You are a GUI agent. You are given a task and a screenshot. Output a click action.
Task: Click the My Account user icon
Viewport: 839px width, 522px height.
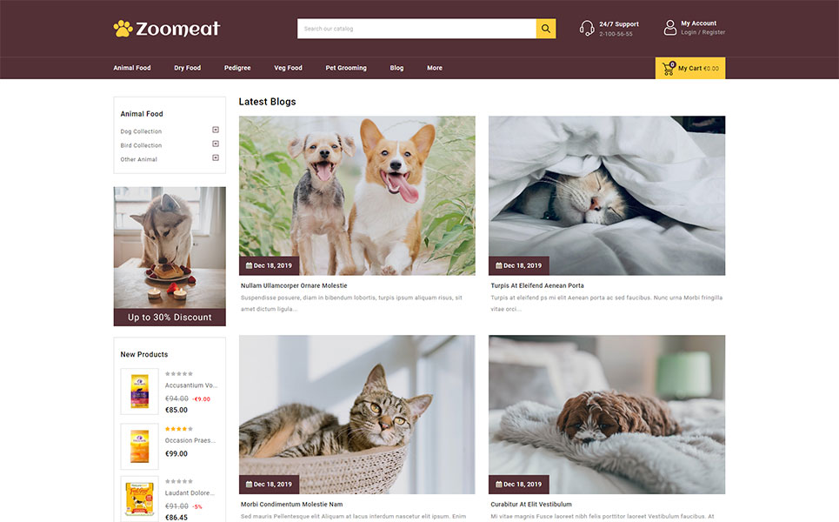[x=670, y=28]
